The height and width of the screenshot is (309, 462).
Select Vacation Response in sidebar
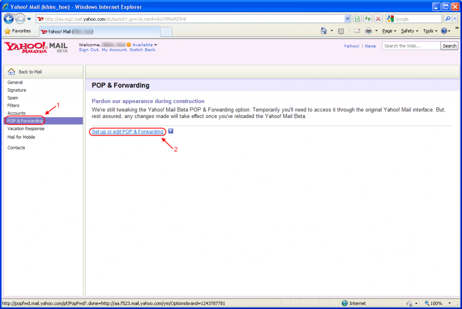click(x=26, y=129)
